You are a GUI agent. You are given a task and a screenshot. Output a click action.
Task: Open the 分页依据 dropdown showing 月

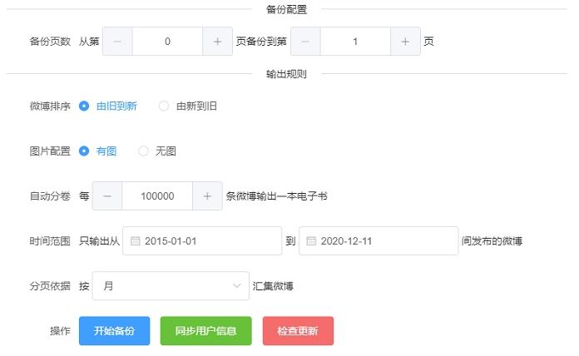(171, 286)
